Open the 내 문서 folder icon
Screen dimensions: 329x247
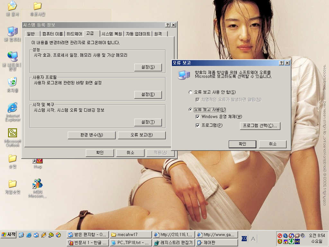(x=12, y=6)
